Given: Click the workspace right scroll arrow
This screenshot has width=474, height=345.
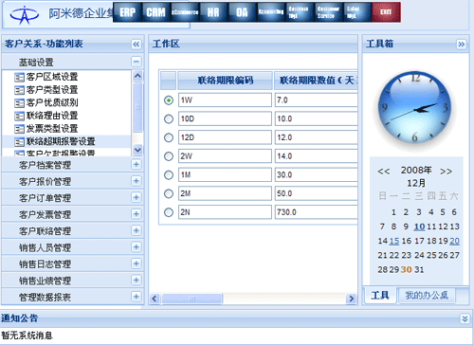Looking at the screenshot, I should [351, 299].
